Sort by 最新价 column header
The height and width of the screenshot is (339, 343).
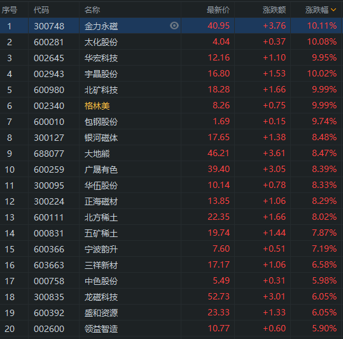218,10
